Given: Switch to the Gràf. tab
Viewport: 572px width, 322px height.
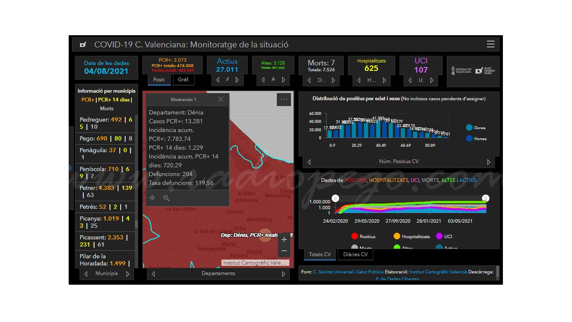Looking at the screenshot, I should pyautogui.click(x=184, y=80).
